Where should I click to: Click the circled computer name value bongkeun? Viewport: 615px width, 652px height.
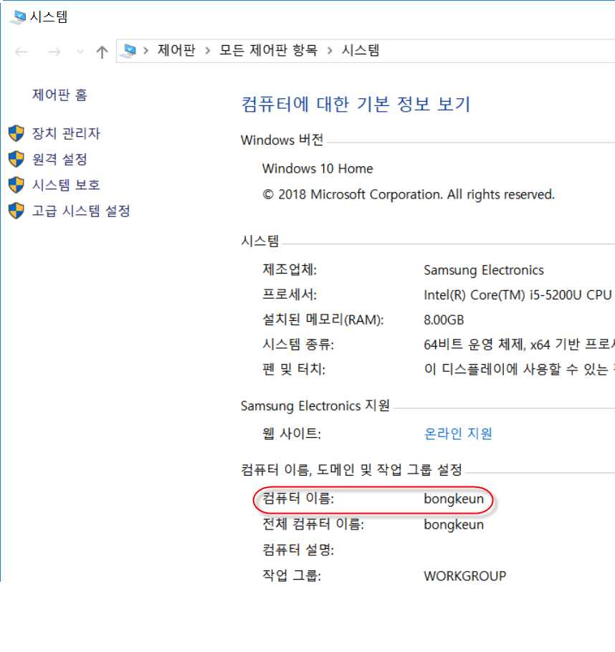(454, 499)
